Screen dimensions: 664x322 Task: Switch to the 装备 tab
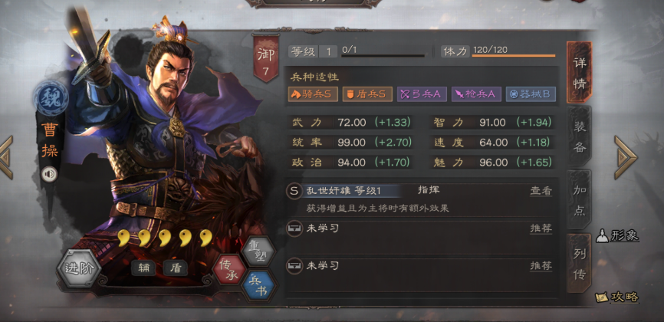click(580, 136)
